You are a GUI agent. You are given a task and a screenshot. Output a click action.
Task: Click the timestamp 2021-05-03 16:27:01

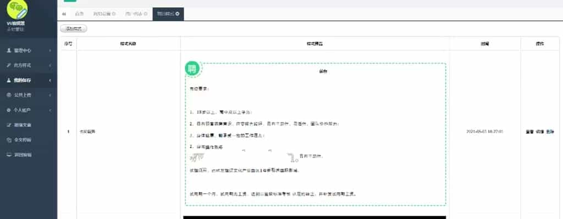[x=484, y=132]
